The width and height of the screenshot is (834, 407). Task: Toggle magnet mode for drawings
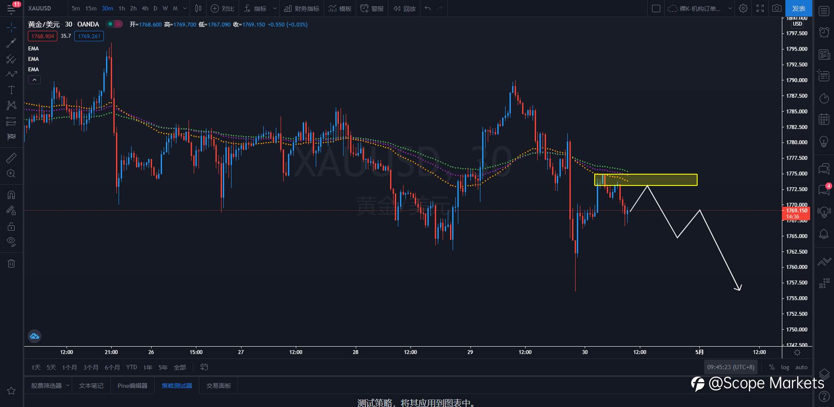tap(11, 195)
